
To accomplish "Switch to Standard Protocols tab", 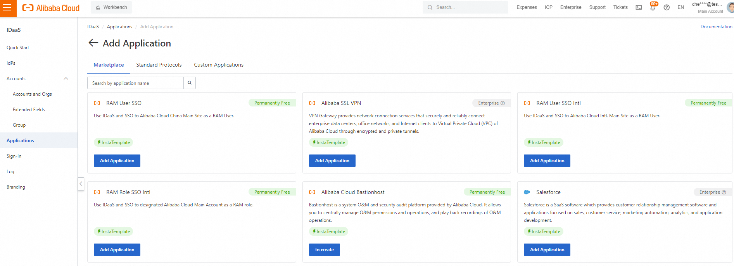I will coord(159,65).
